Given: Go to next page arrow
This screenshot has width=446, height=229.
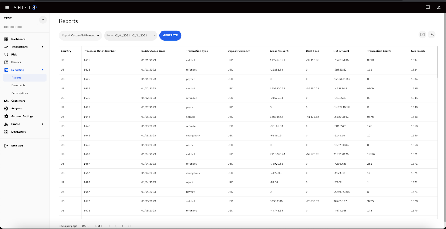Looking at the screenshot, I should (122, 226).
